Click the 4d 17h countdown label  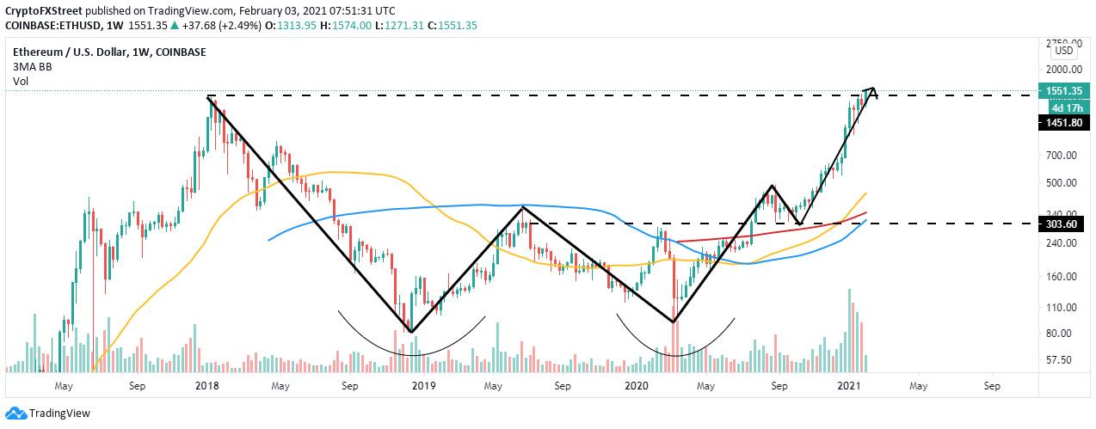(x=1066, y=108)
